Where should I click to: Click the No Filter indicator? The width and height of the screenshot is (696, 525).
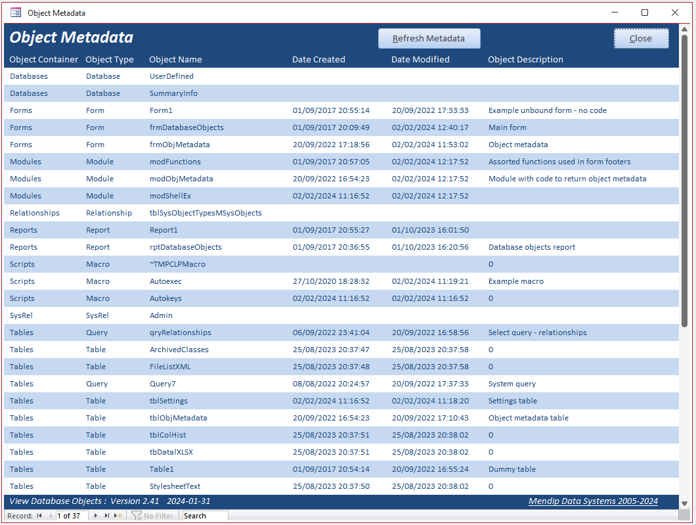152,516
